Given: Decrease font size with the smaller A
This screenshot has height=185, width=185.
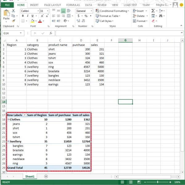Looking at the screenshot, I should 47,16.
